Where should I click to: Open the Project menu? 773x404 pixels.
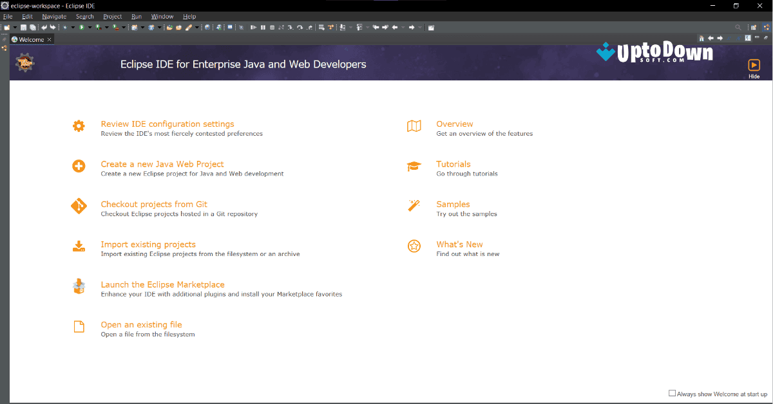click(112, 16)
